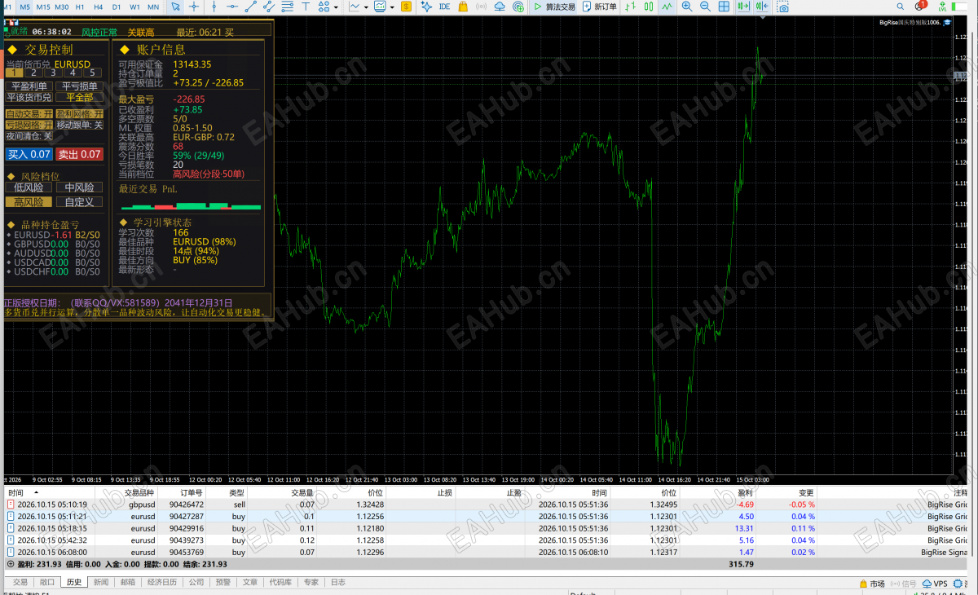Sort history by the 交易品种 column header
The image size is (978, 595).
(x=139, y=493)
